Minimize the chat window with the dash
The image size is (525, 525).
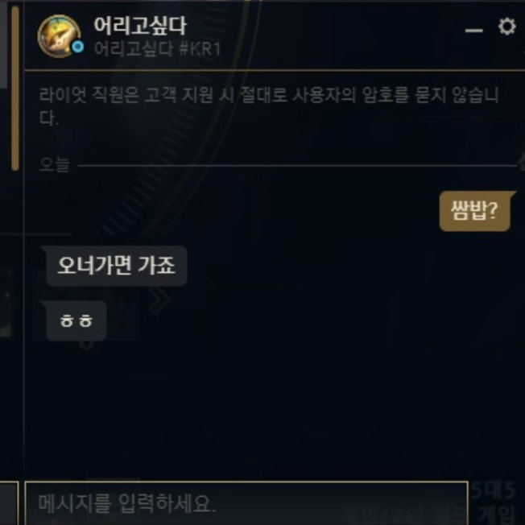pos(474,31)
